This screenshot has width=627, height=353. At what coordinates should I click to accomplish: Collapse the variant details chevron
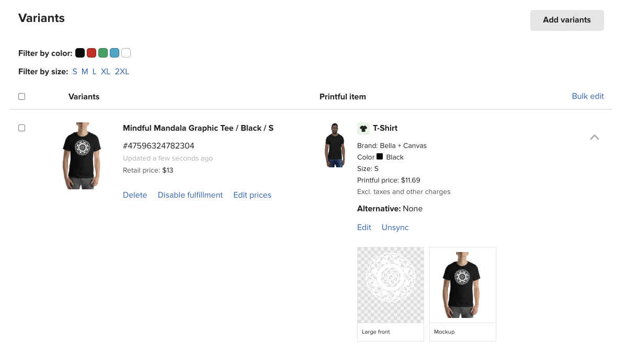click(x=595, y=138)
